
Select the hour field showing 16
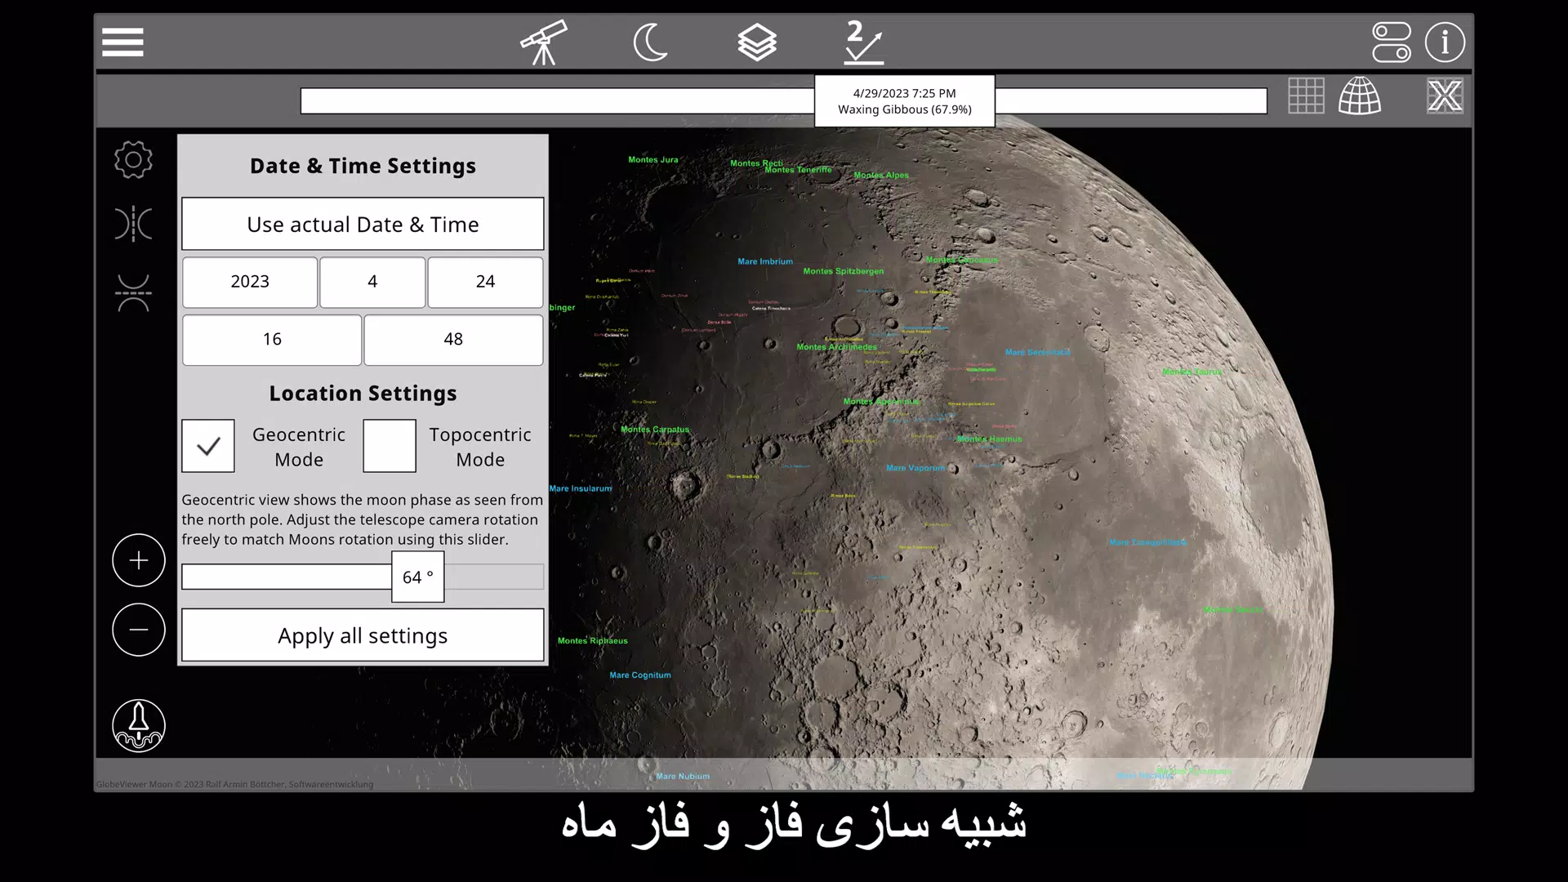[272, 340]
